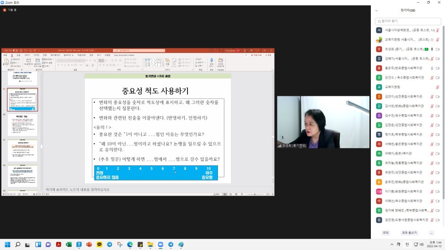
Task: Collapse the participants panel with the chevron
Action: click(376, 10)
